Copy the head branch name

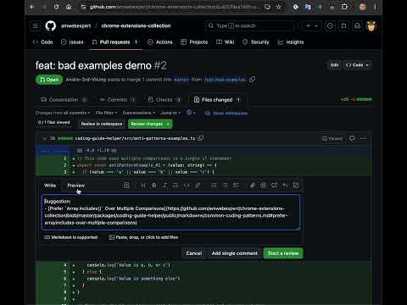point(252,80)
